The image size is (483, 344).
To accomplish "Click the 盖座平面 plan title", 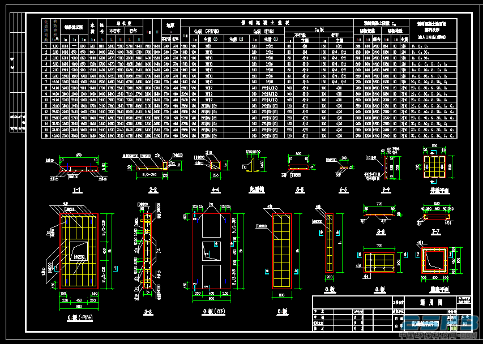I will point(439,290).
